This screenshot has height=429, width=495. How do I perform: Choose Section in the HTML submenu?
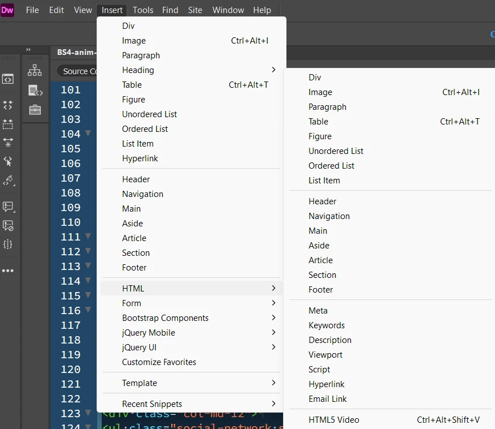[x=390, y=275]
